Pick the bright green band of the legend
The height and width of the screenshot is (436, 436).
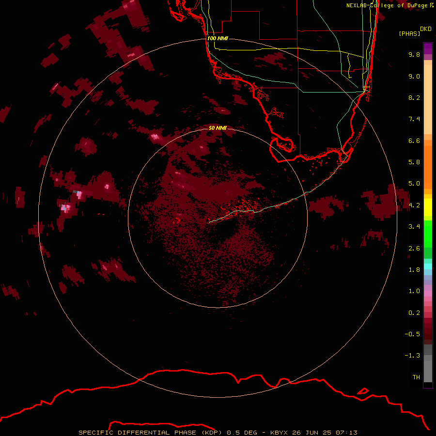coord(428,234)
